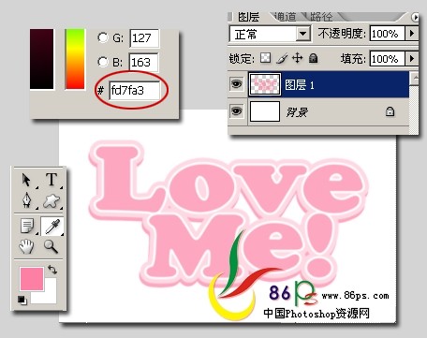Select the Zoom magnifier tool
427x338 pixels.
51,246
